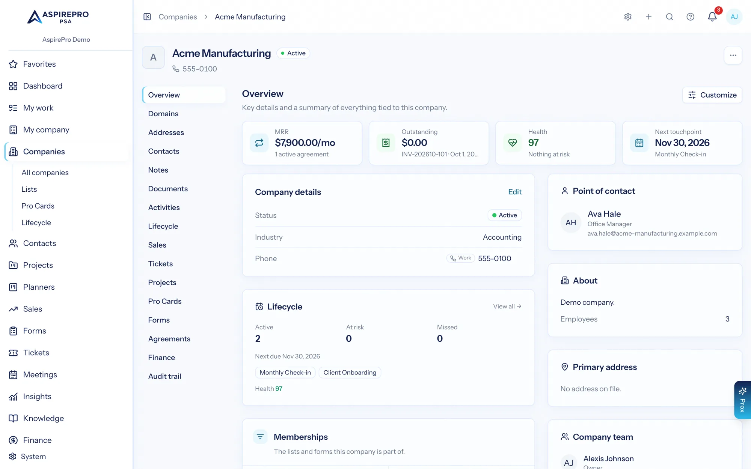Click the Companies breadcrumb link
Viewport: 751px width, 469px height.
[x=178, y=17]
